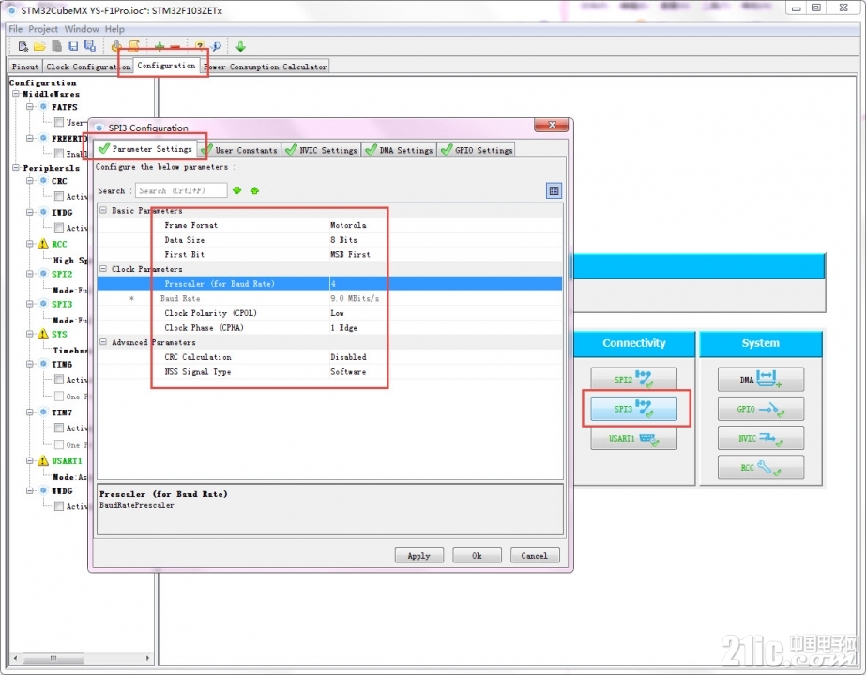Image resolution: width=866 pixels, height=675 pixels.
Task: Tick the One Pulse checkbox under TIM7
Action: (x=59, y=444)
